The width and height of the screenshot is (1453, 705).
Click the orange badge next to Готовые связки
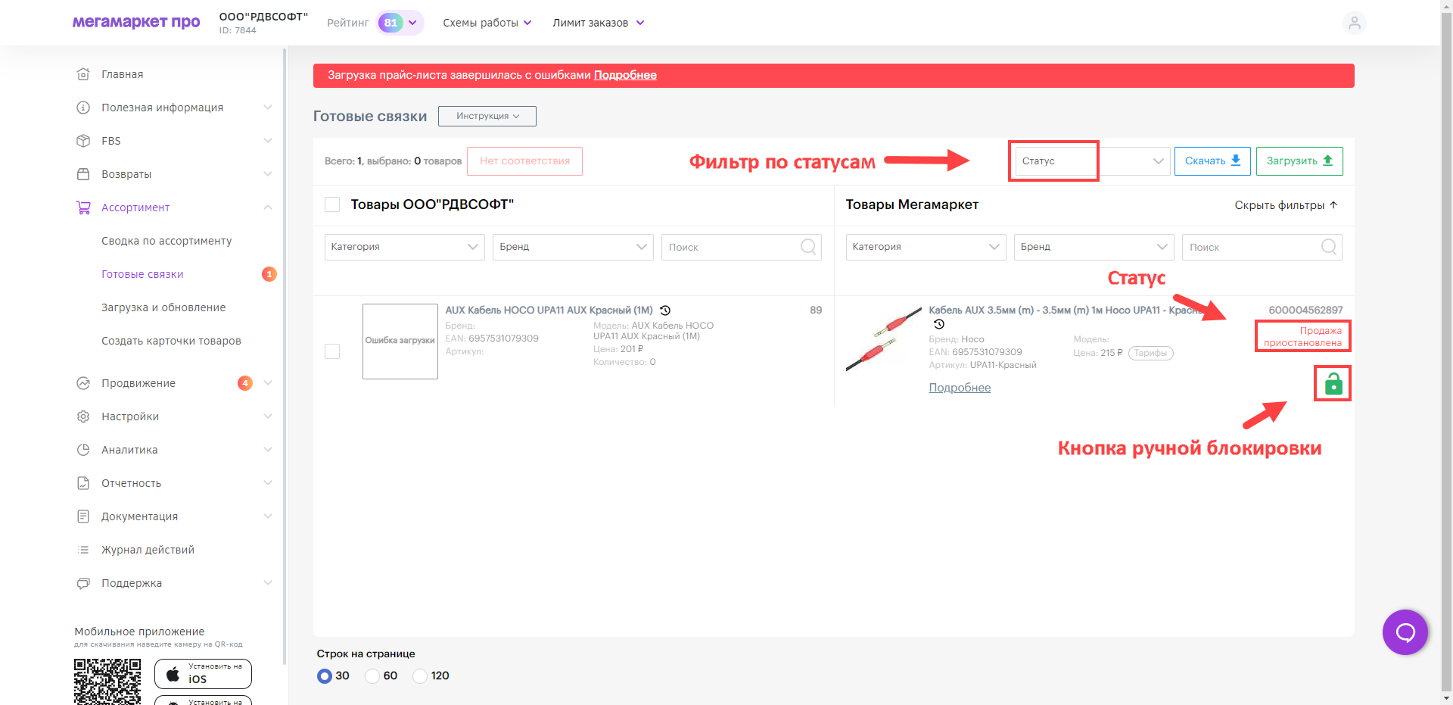(269, 274)
